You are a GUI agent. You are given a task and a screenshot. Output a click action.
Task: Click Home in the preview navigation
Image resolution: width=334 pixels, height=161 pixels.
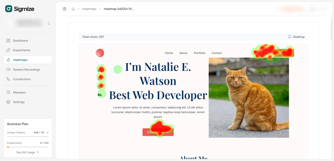[x=169, y=53]
